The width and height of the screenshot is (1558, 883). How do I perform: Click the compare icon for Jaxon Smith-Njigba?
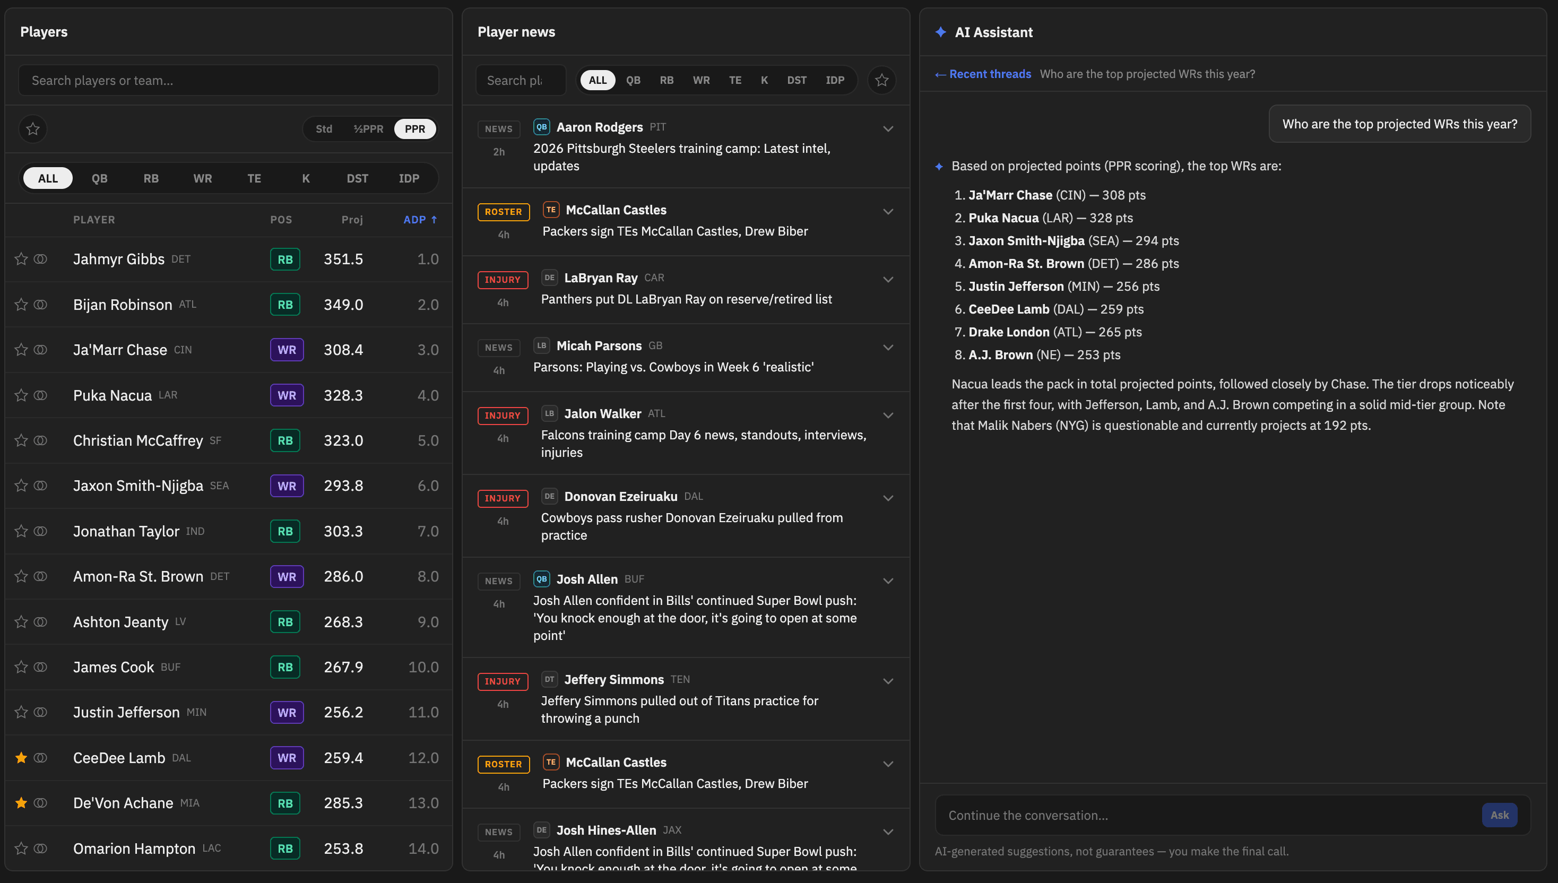[41, 486]
